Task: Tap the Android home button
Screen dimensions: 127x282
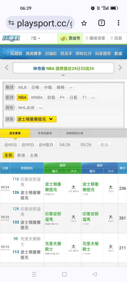Action: click(64, 274)
